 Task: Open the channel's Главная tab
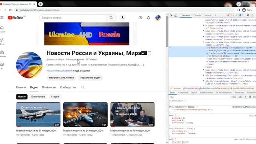[21, 87]
